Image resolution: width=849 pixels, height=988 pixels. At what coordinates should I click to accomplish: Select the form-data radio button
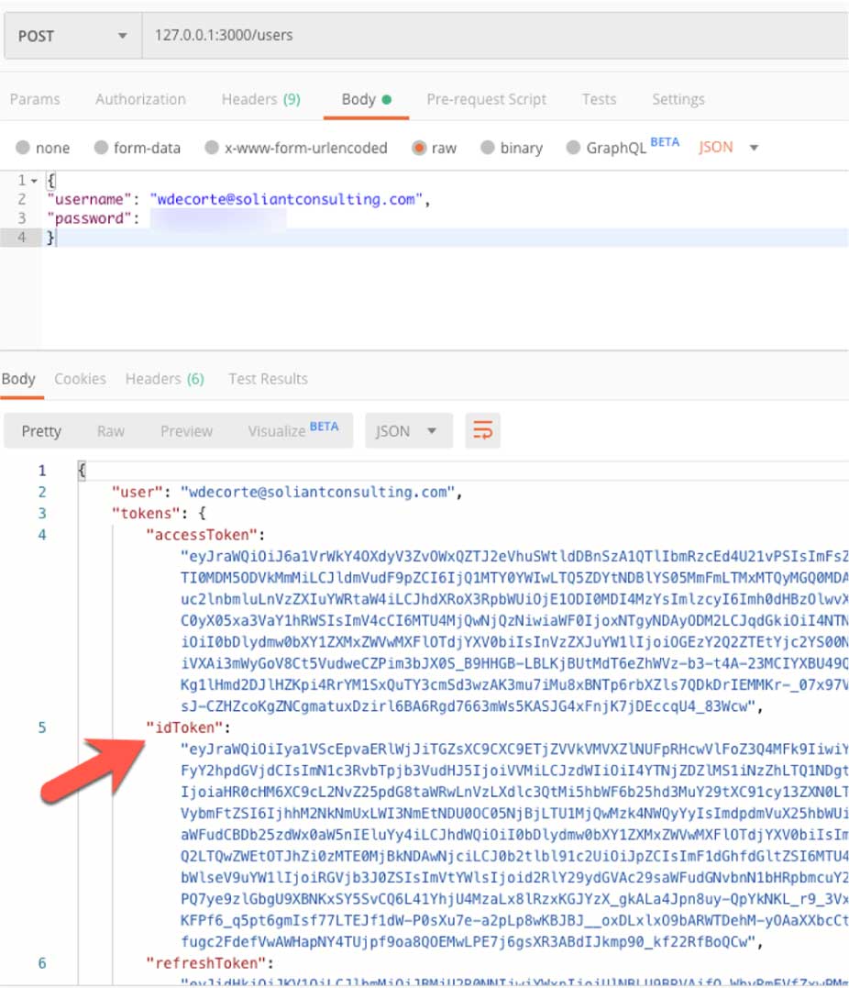point(101,148)
